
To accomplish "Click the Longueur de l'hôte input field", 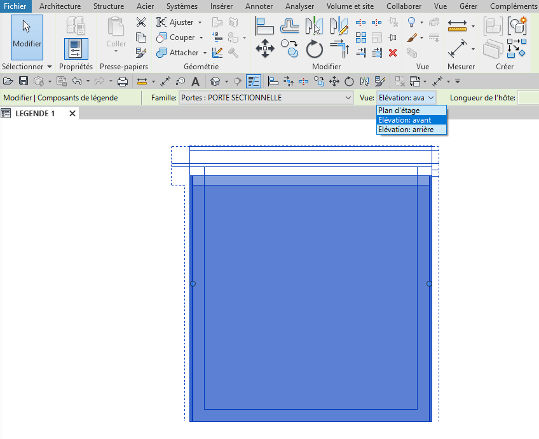I will pyautogui.click(x=528, y=98).
